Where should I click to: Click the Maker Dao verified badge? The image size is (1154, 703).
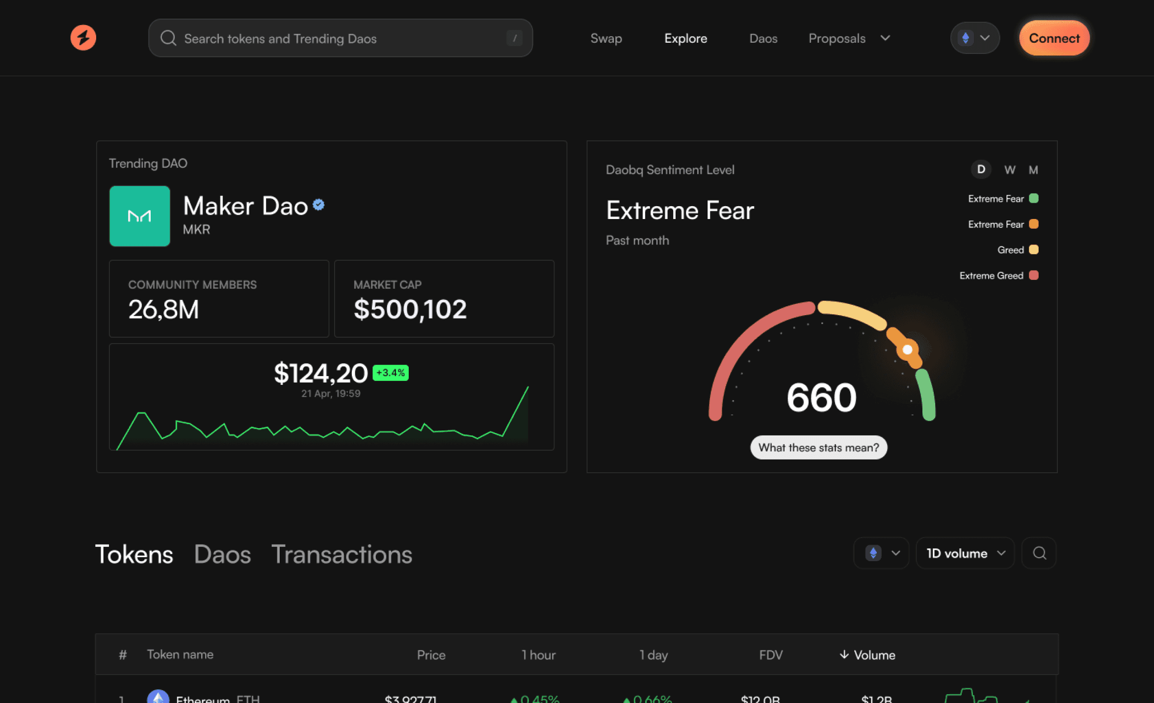(x=319, y=205)
